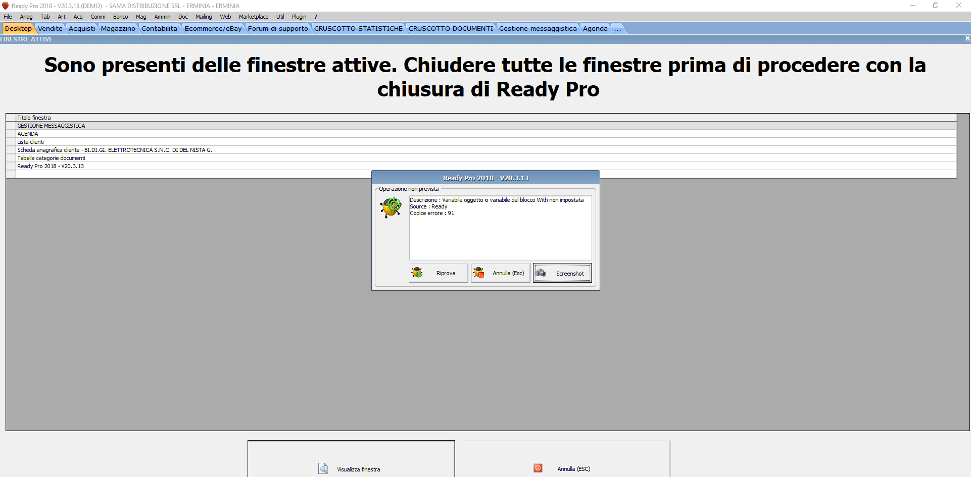Click the bug icon on Annulla (Esc) dialog button
971x477 pixels.
pos(478,273)
